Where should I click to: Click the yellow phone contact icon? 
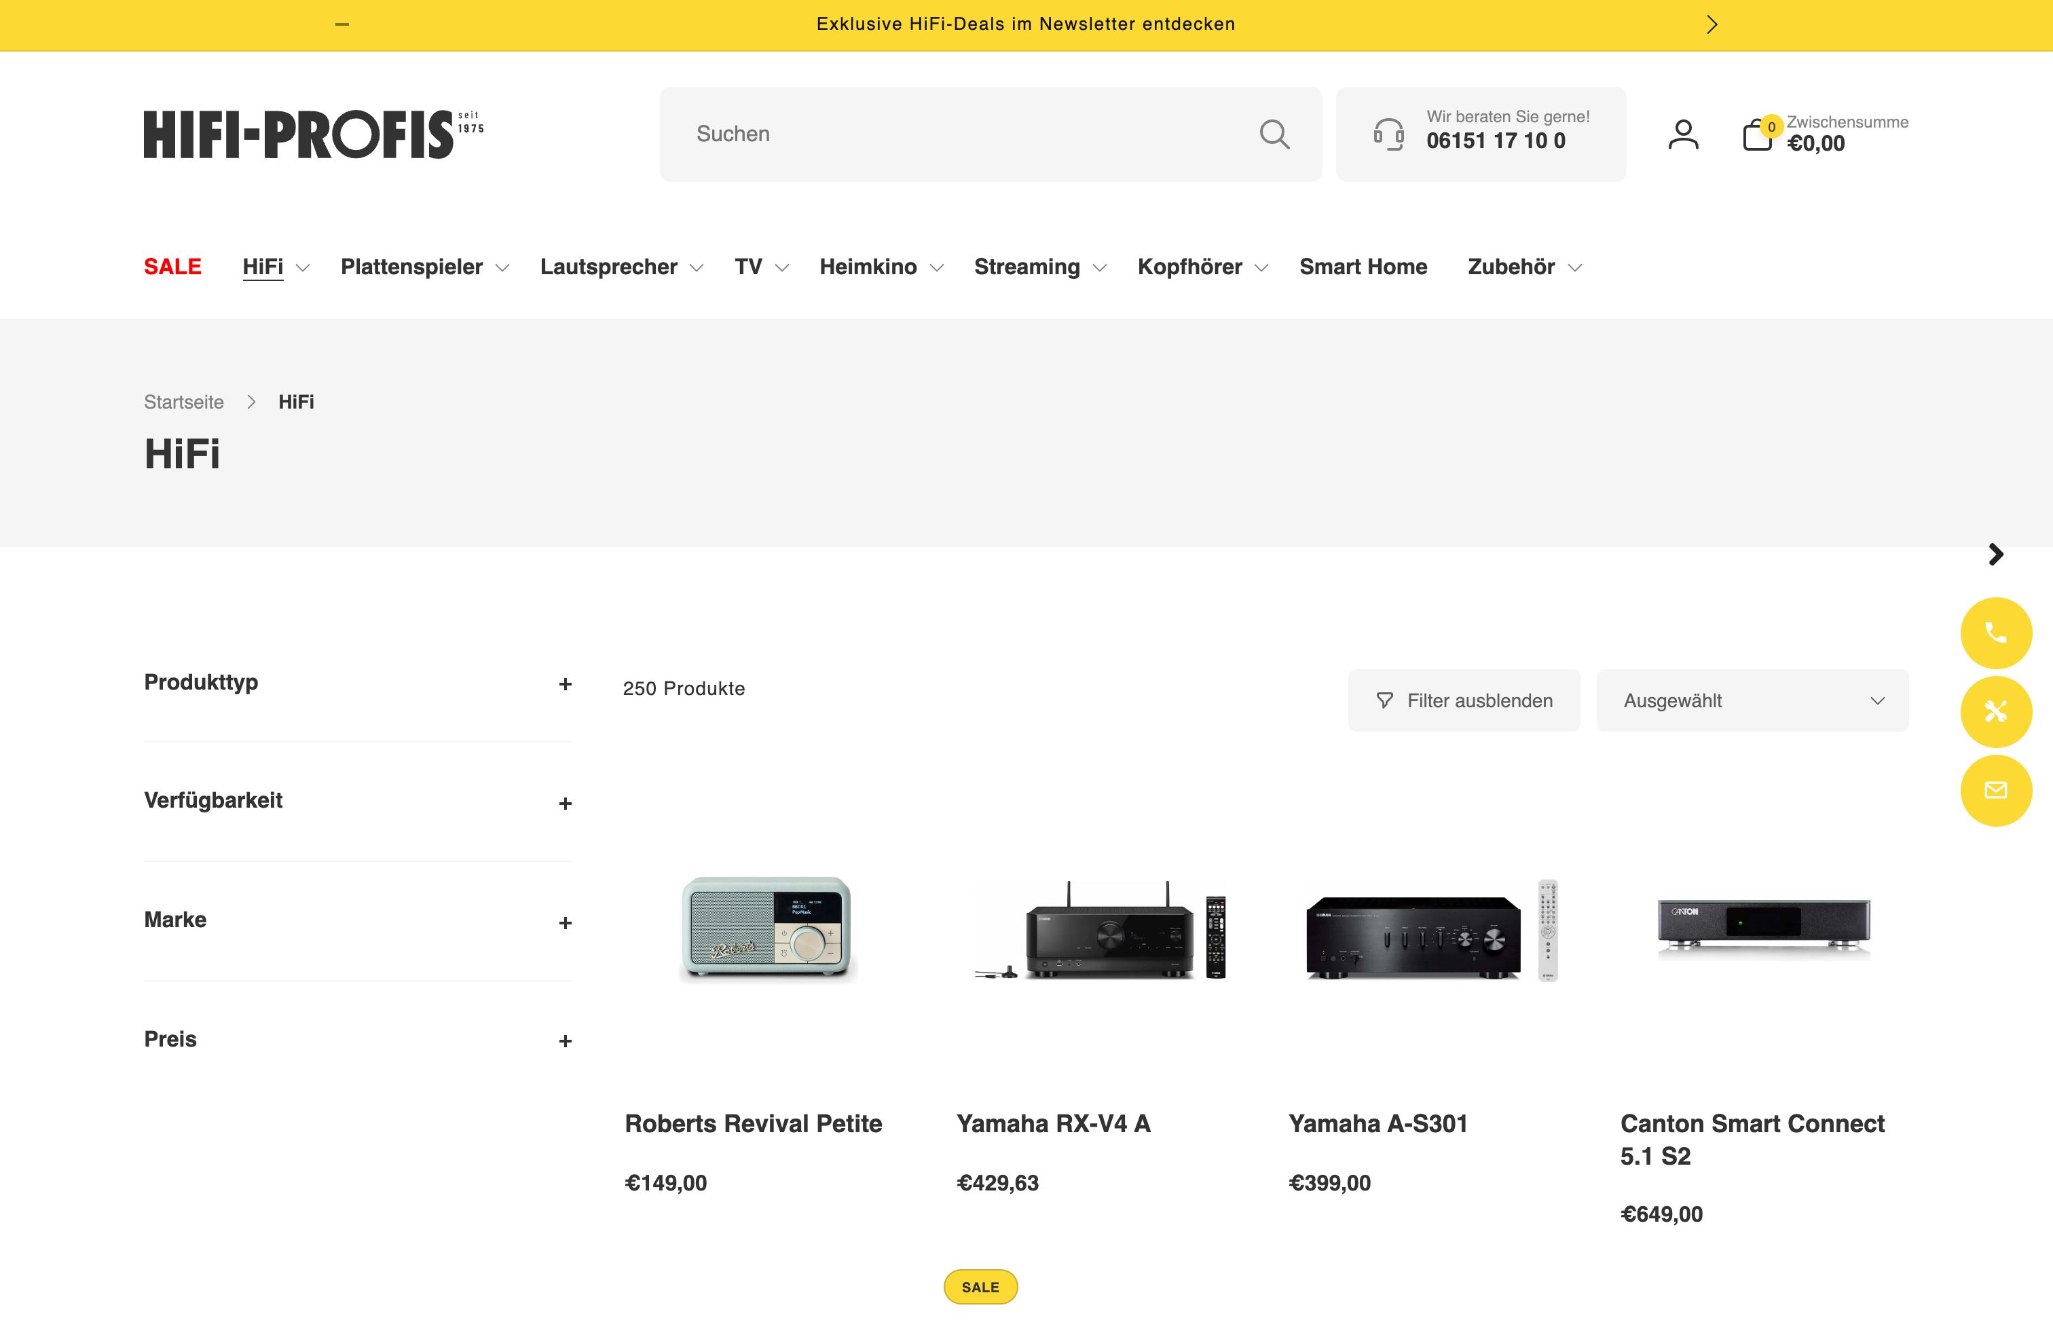(x=1995, y=633)
